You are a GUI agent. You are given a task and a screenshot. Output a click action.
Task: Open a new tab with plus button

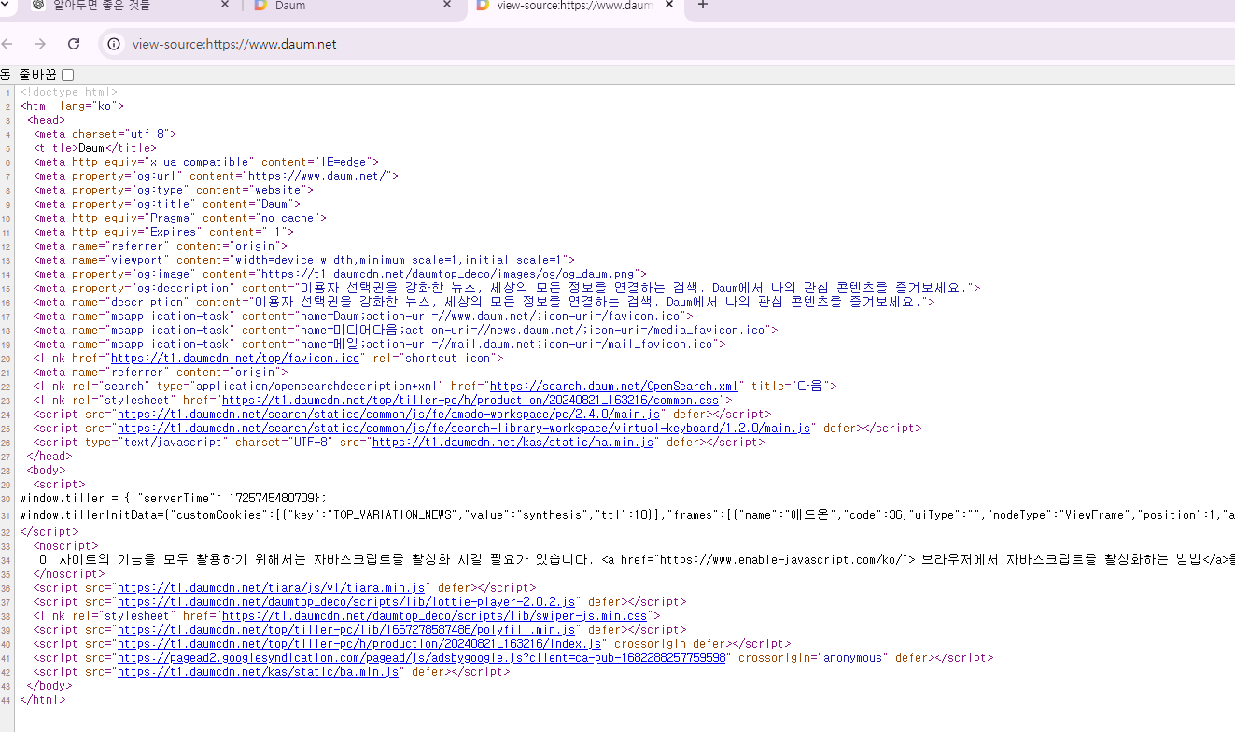[x=703, y=5]
